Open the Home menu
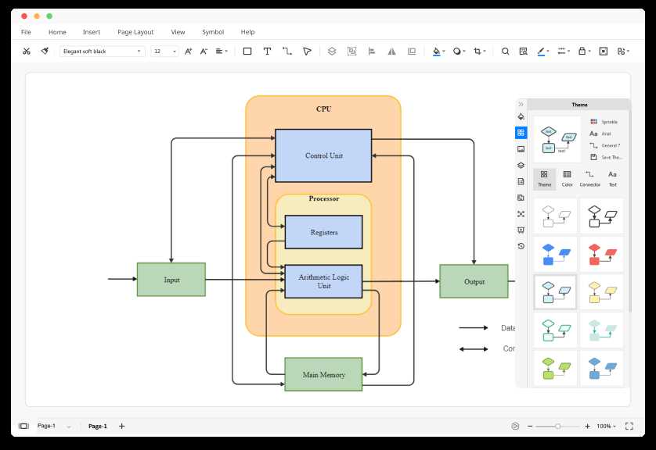Screen dimensions: 656x450 pyautogui.click(x=57, y=32)
